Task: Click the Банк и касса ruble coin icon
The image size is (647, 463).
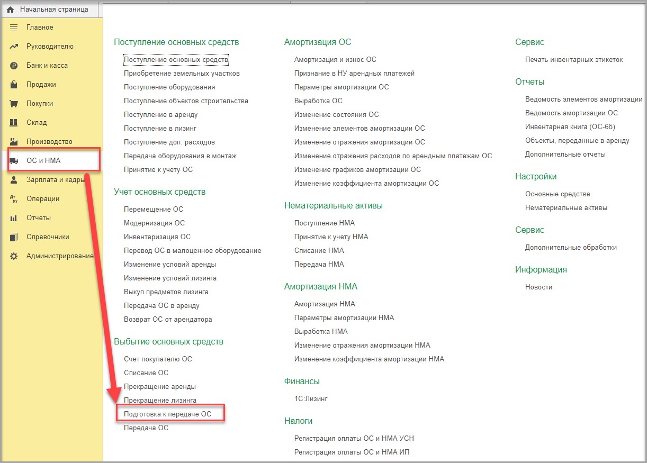Action: click(14, 66)
